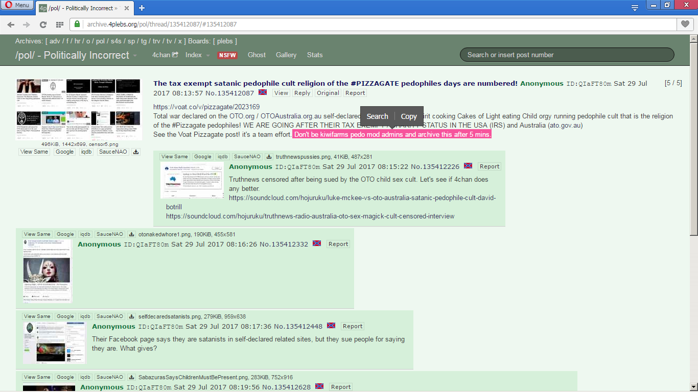Click SauceNAO for otonakedwhore1.png
Viewport: 698px width, 392px height.
(109, 234)
